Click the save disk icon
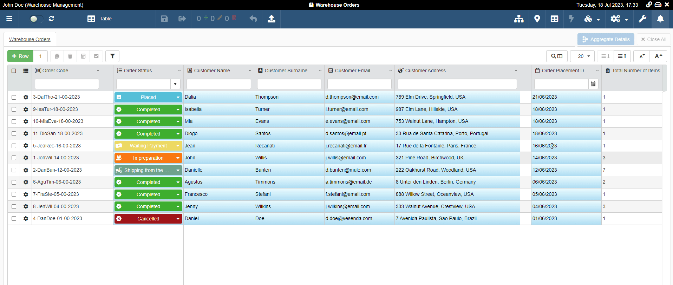The width and height of the screenshot is (673, 285). [x=164, y=19]
